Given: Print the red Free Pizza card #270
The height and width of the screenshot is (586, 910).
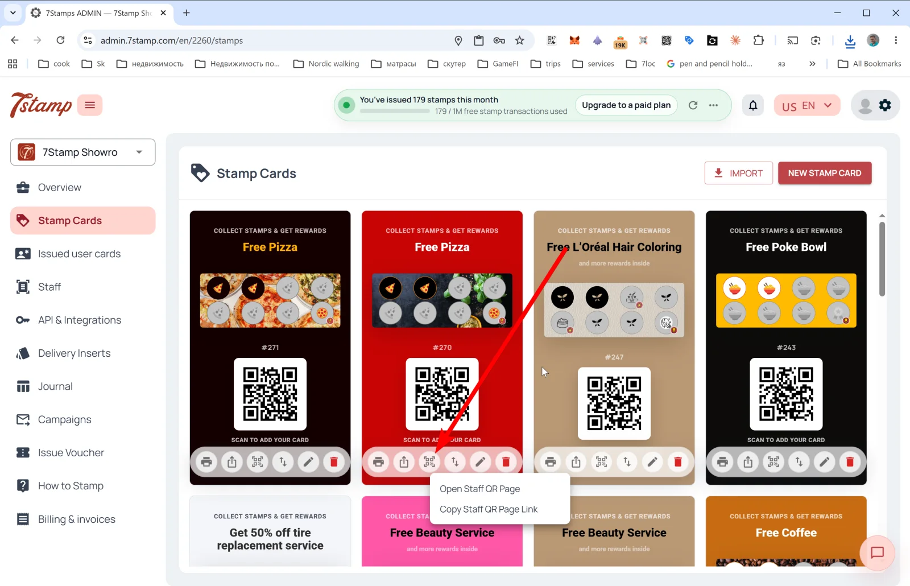Looking at the screenshot, I should tap(379, 462).
